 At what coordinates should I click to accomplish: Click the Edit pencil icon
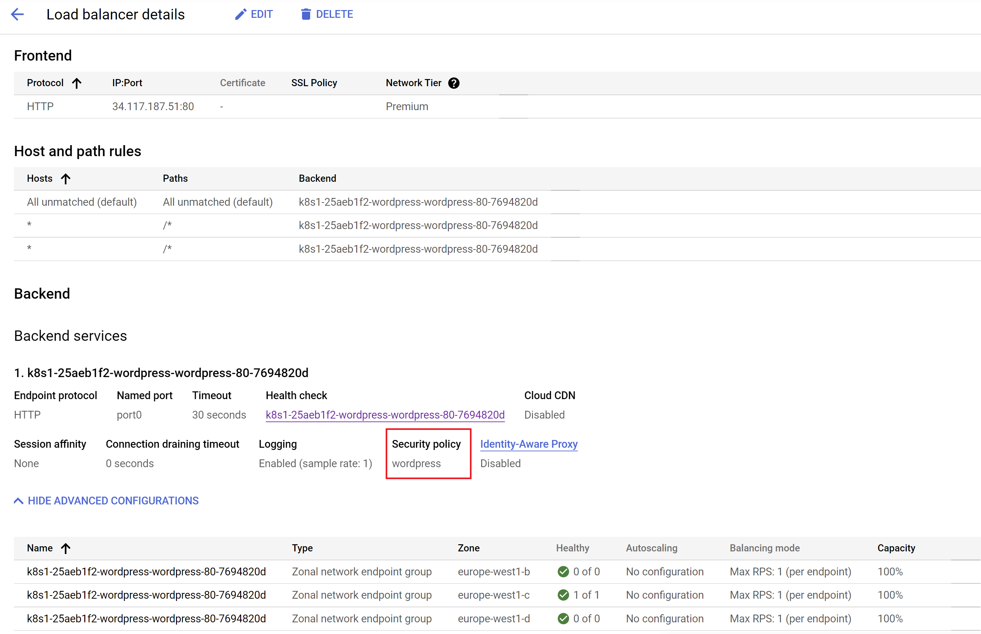(241, 14)
